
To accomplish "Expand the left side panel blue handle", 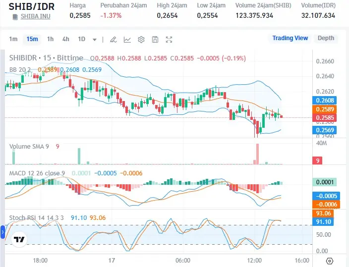I will point(2,232).
